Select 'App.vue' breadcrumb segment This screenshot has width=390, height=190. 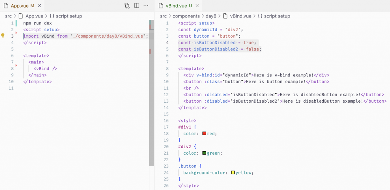(34, 16)
